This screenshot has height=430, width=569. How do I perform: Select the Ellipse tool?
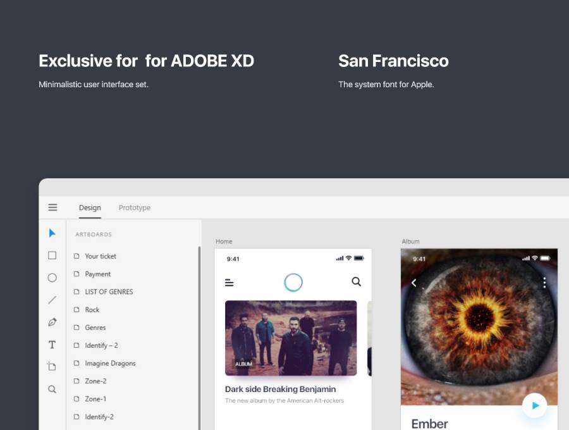click(x=52, y=278)
